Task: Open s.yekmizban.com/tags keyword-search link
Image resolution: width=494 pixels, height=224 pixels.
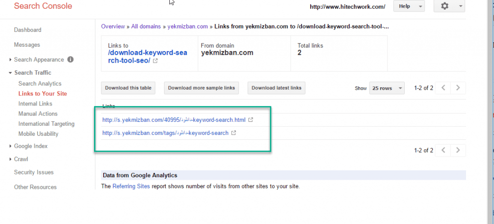Action: (x=165, y=133)
